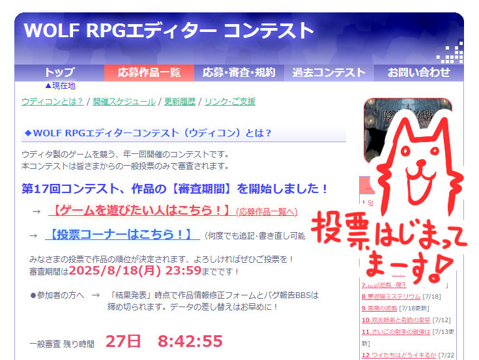Click the deadline text 2025/8/18(月) 23:59

[135, 271]
